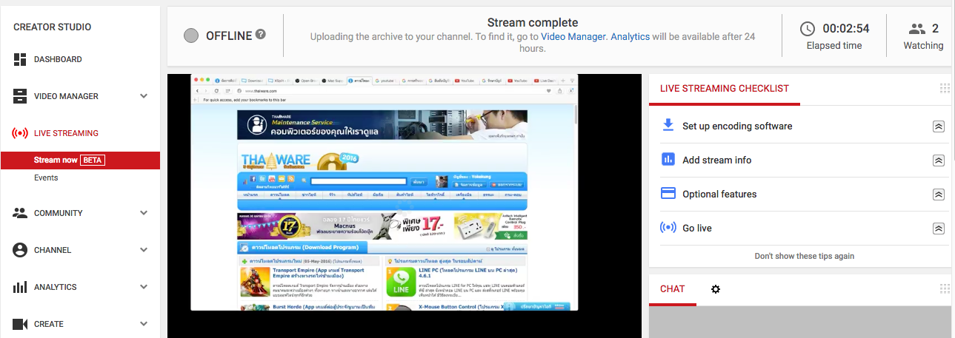Click Add stream info label
The height and width of the screenshot is (338, 955).
(x=717, y=160)
